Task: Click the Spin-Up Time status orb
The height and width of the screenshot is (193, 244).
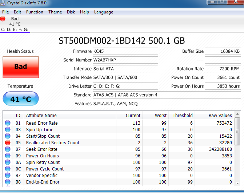Action: (8, 130)
